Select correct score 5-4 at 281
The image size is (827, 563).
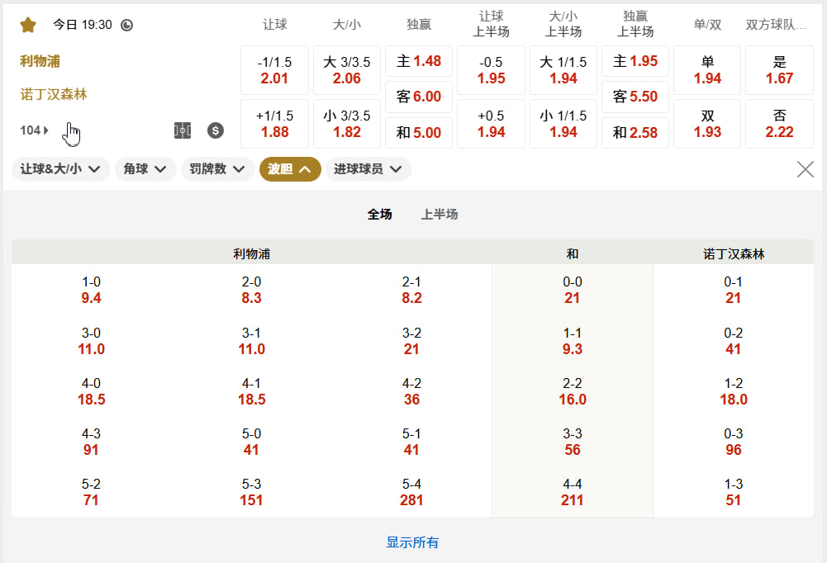[x=411, y=492]
